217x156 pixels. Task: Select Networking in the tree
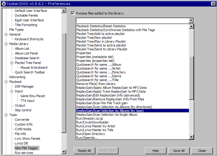coord(17,77)
